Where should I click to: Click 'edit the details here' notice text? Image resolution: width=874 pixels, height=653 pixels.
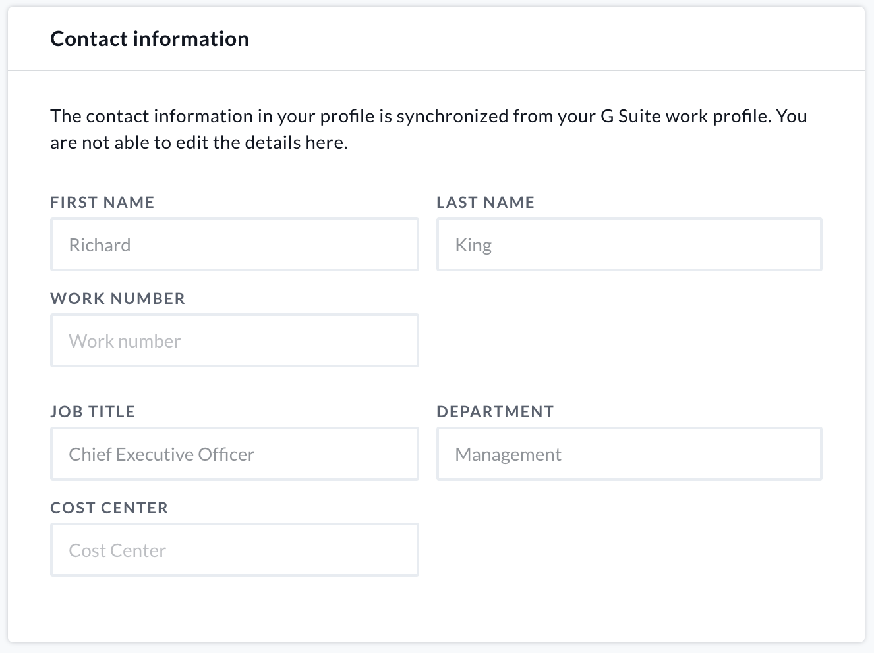point(262,142)
